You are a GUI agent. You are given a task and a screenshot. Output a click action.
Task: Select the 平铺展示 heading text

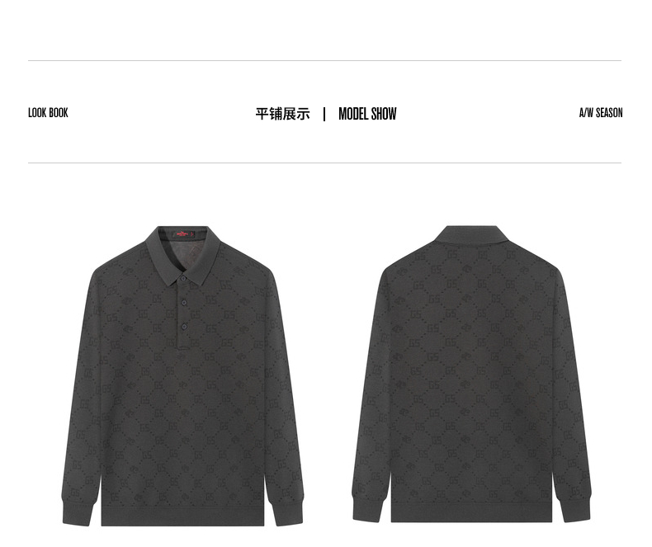283,114
